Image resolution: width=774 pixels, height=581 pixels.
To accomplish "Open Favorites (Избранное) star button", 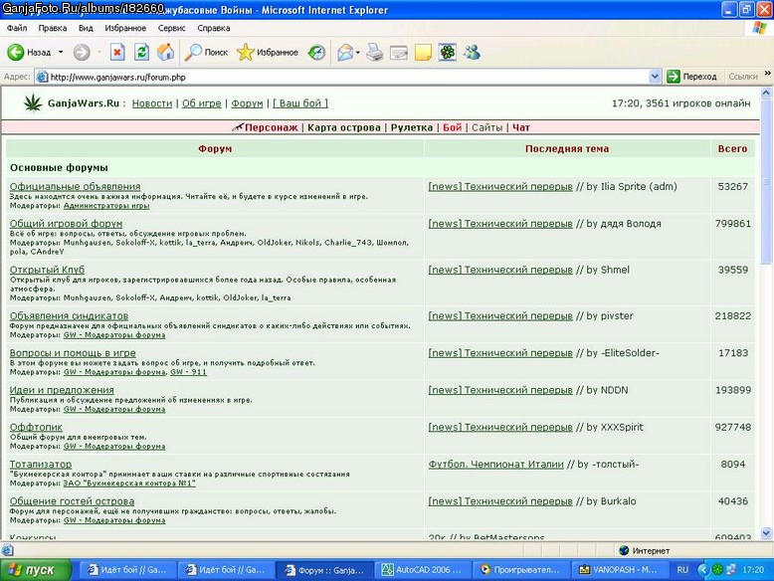I will coord(267,52).
